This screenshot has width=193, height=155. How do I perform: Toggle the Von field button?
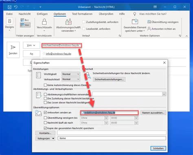click(x=25, y=25)
